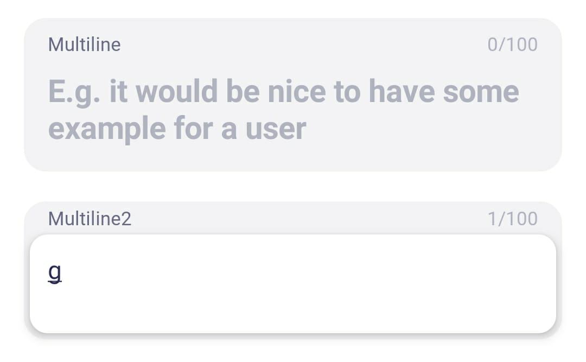Focus the white Multiline2 text area
Viewport: 586px width, 362px height.
pyautogui.click(x=292, y=284)
